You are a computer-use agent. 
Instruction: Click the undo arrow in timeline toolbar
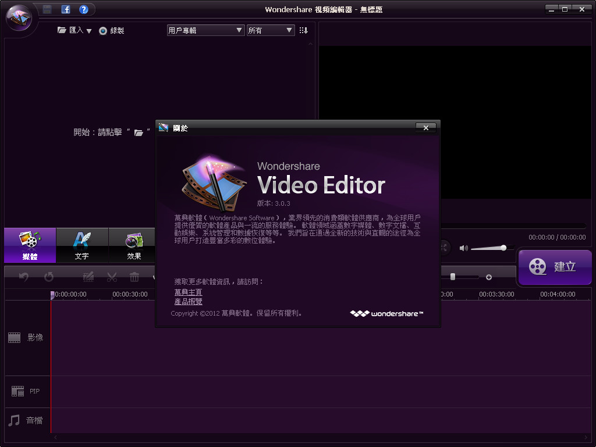click(24, 277)
